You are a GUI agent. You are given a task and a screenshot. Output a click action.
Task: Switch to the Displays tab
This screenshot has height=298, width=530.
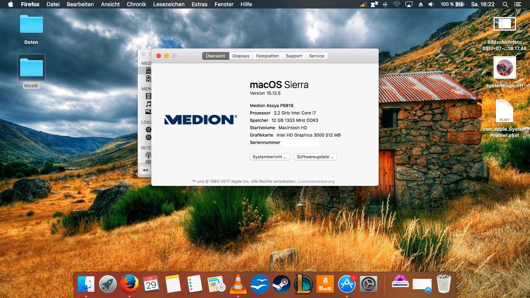pos(241,56)
